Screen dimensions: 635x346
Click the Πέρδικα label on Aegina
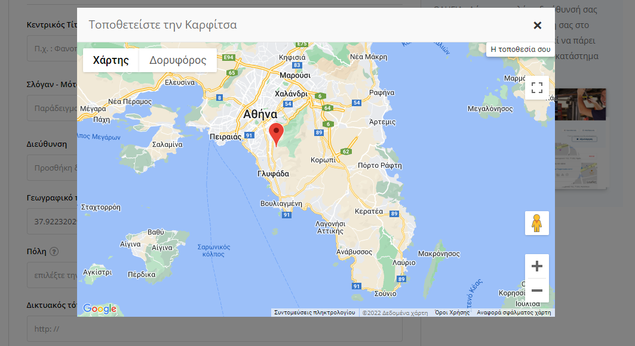pyautogui.click(x=142, y=275)
